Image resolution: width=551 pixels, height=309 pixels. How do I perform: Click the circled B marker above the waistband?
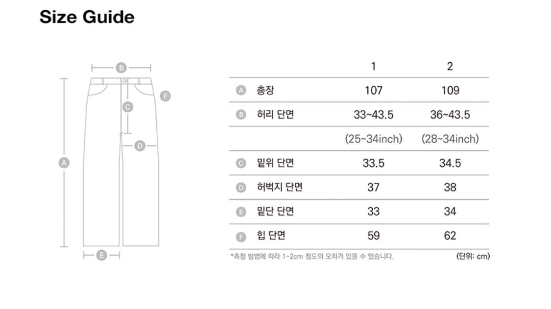click(x=121, y=68)
